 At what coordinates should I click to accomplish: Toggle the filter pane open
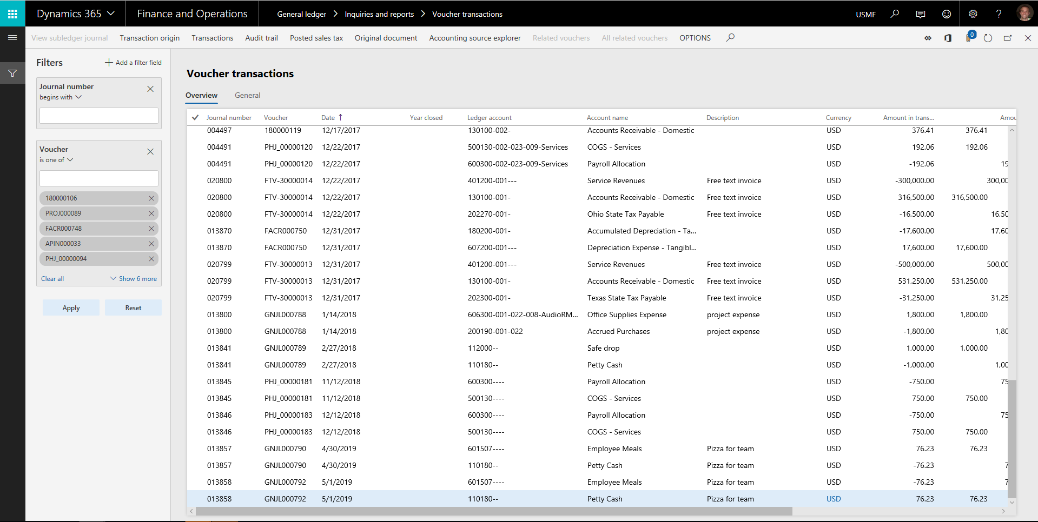12,73
